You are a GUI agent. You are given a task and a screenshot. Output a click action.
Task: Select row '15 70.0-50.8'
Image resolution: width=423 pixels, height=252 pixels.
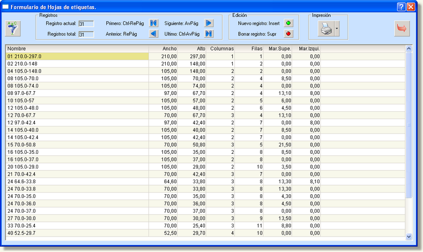click(206, 145)
